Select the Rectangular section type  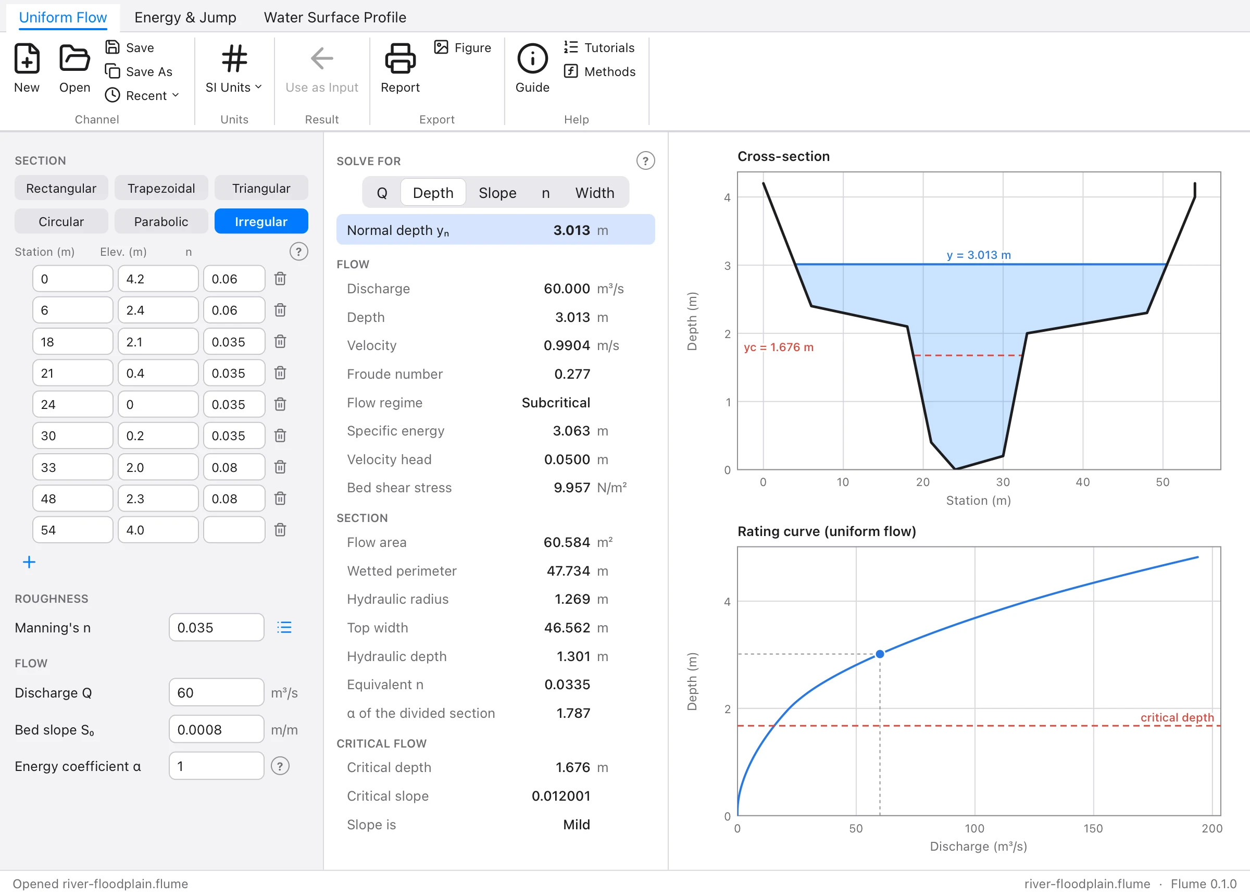(x=61, y=188)
